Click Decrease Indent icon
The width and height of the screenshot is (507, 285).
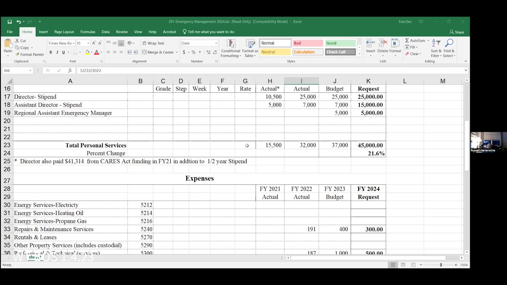[129, 52]
